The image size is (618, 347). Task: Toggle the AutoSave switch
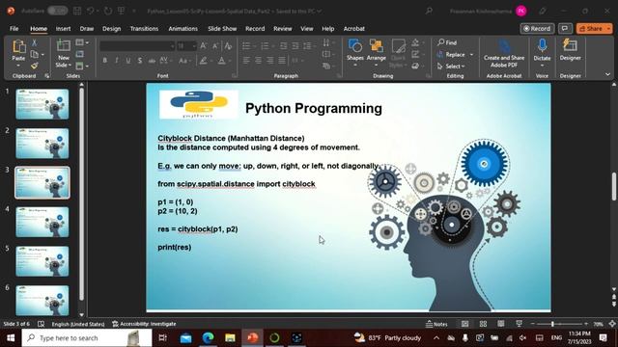coord(58,11)
